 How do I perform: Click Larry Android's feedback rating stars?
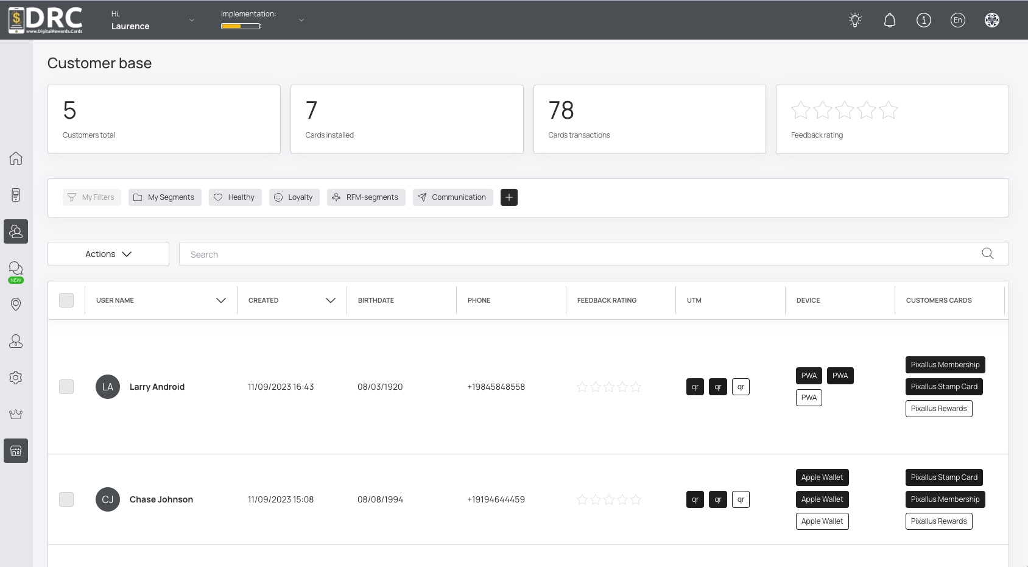point(609,387)
